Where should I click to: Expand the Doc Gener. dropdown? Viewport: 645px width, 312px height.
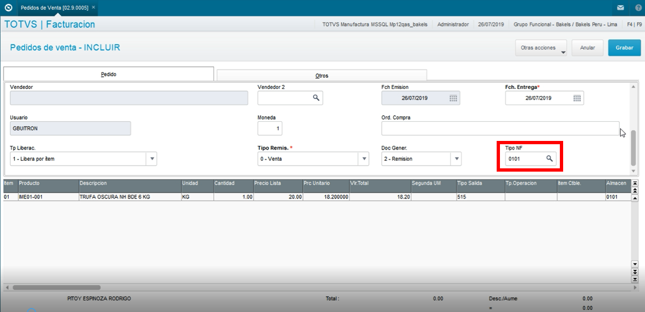(456, 159)
